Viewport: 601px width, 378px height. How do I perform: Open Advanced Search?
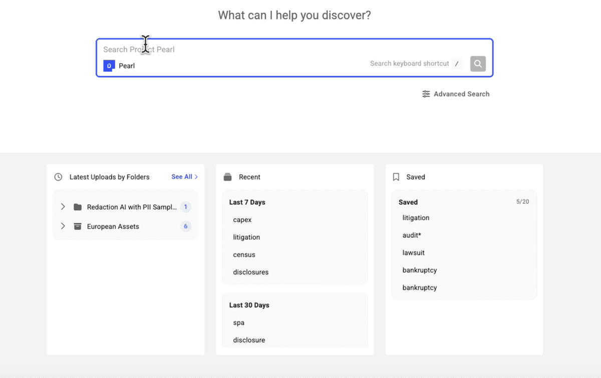pyautogui.click(x=461, y=94)
